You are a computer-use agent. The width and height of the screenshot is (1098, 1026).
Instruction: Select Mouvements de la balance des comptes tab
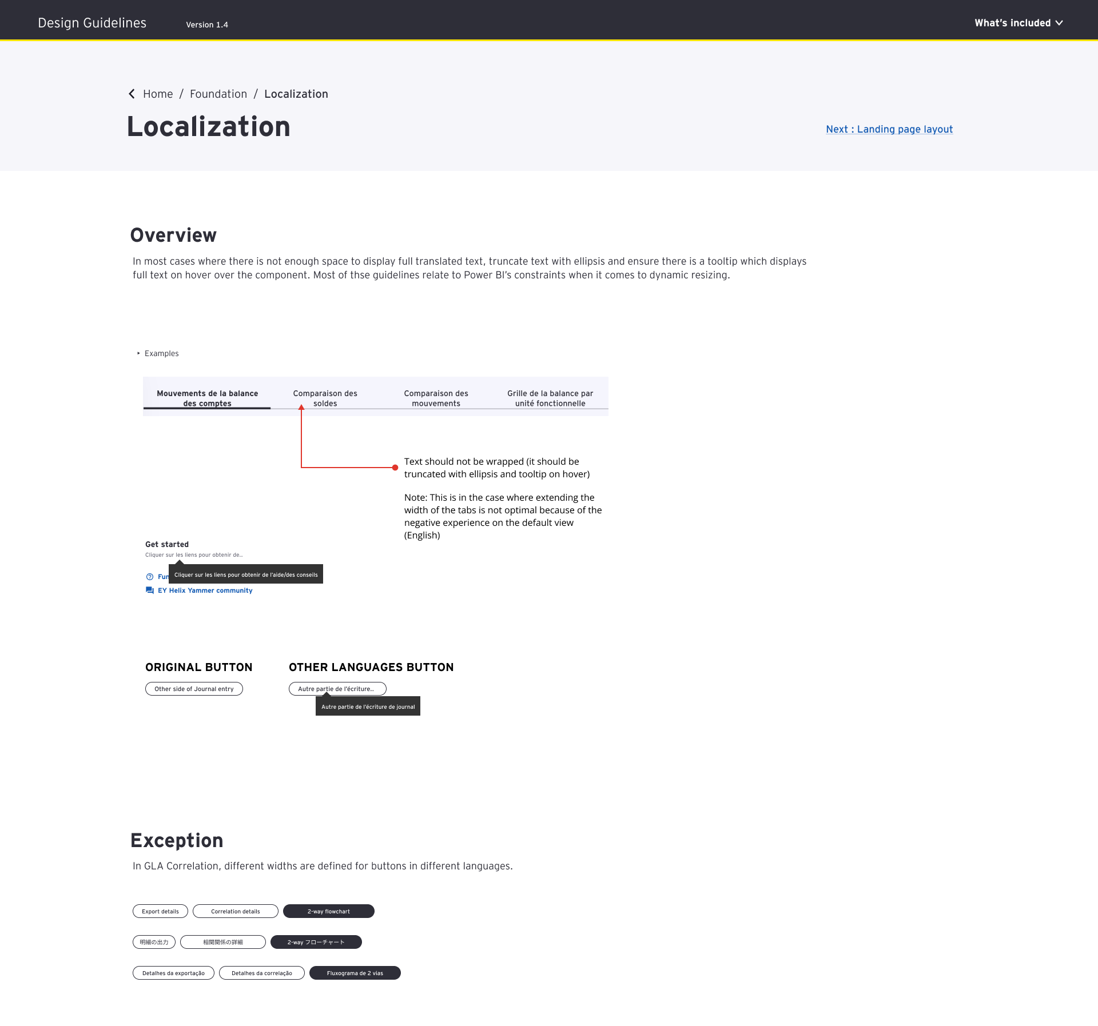tap(207, 398)
